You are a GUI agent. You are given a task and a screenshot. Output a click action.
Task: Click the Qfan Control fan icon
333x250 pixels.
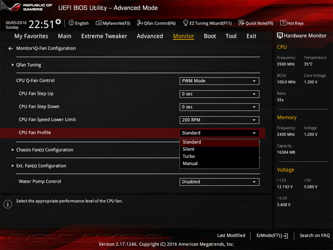click(x=140, y=23)
